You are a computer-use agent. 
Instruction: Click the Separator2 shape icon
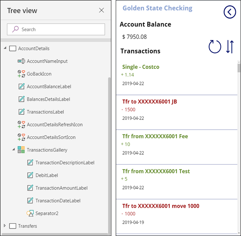click(30, 213)
